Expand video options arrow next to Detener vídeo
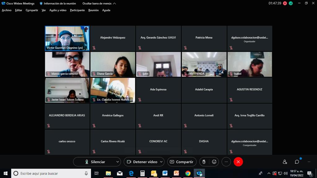This screenshot has width=317, height=178. tap(161, 162)
